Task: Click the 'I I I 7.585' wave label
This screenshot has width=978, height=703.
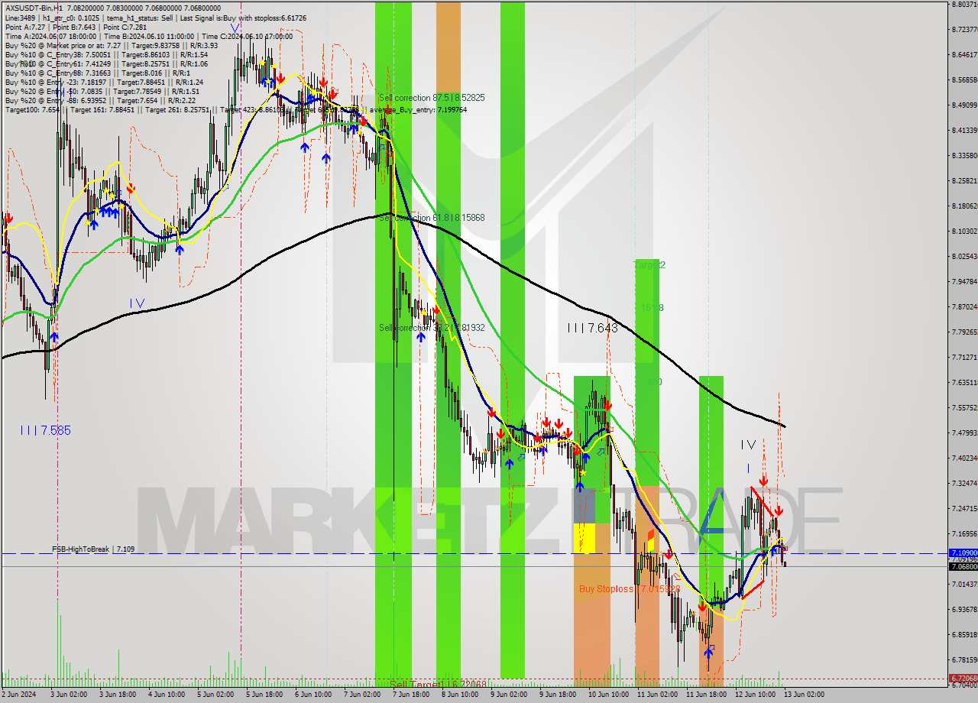Action: tap(45, 430)
